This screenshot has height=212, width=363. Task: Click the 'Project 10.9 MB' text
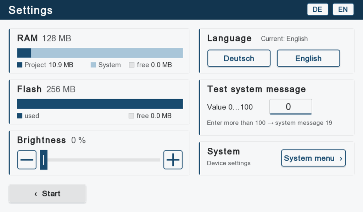click(49, 65)
